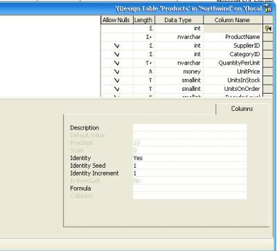Click the Identity Increment property label
Image resolution: width=277 pixels, height=251 pixels.
94,173
